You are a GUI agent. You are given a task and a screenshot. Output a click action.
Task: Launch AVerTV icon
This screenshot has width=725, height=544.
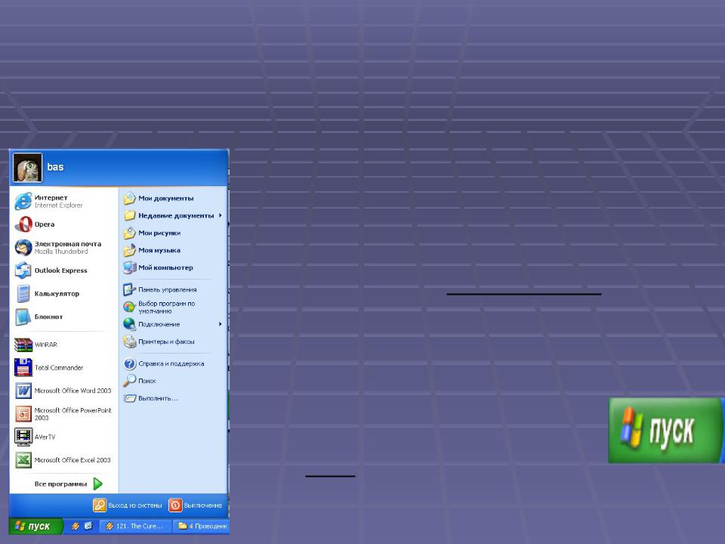[23, 437]
